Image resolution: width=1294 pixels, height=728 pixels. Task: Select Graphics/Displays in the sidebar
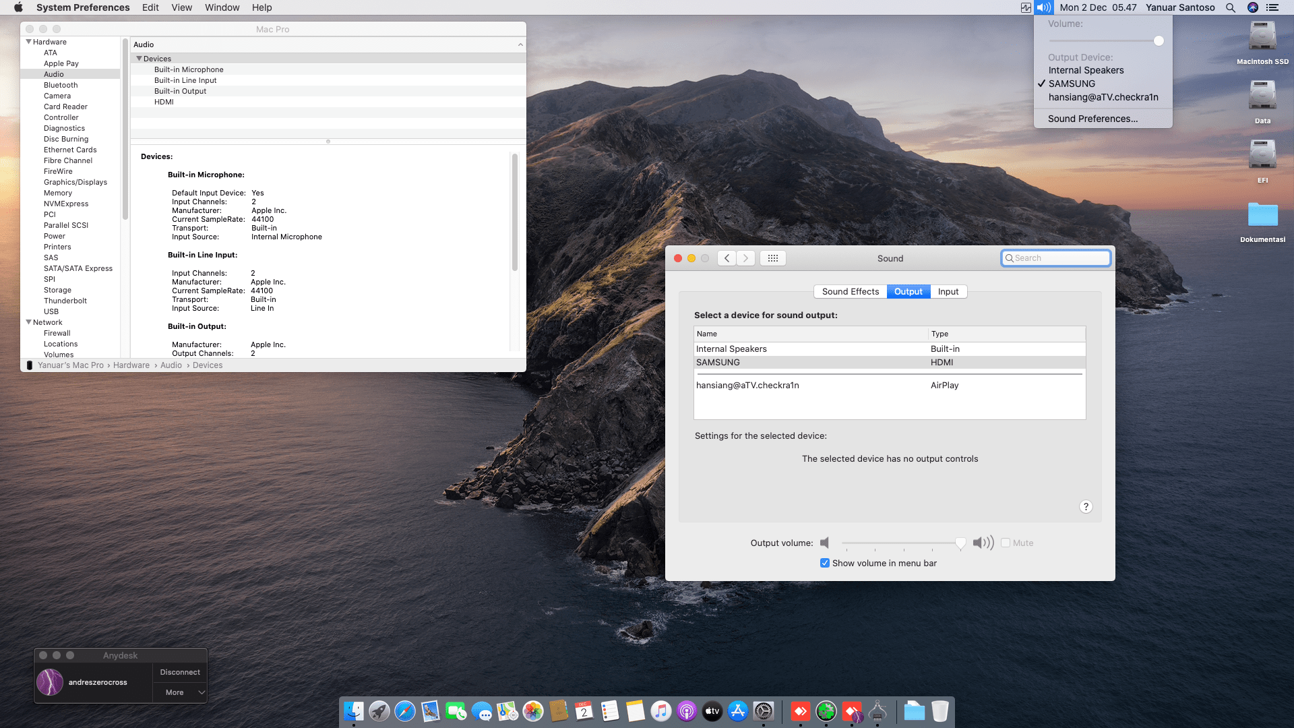[x=75, y=182]
